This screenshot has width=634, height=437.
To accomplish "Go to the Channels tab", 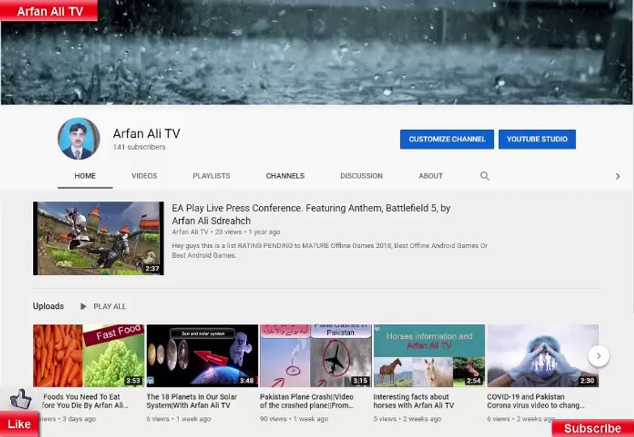I will coord(285,176).
